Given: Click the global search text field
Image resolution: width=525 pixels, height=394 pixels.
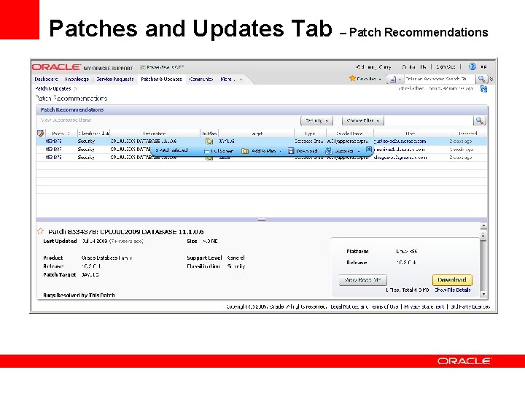Looking at the screenshot, I should coord(440,79).
